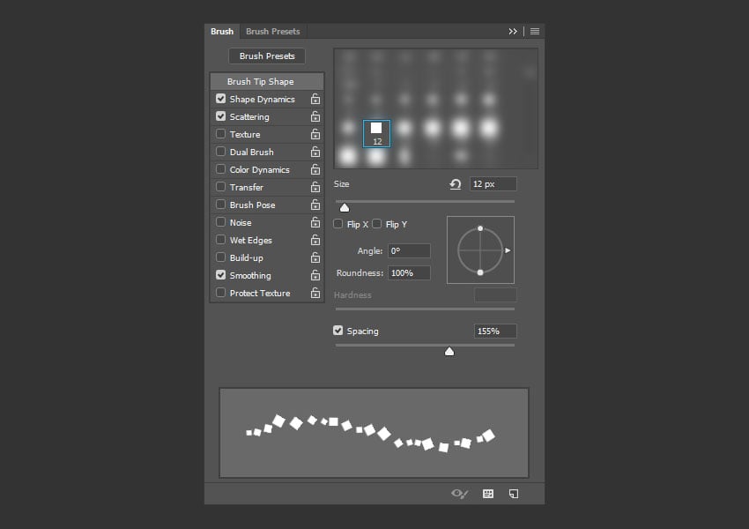Screen dimensions: 749x529
Task: Create a new brush from current settings
Action: [512, 494]
